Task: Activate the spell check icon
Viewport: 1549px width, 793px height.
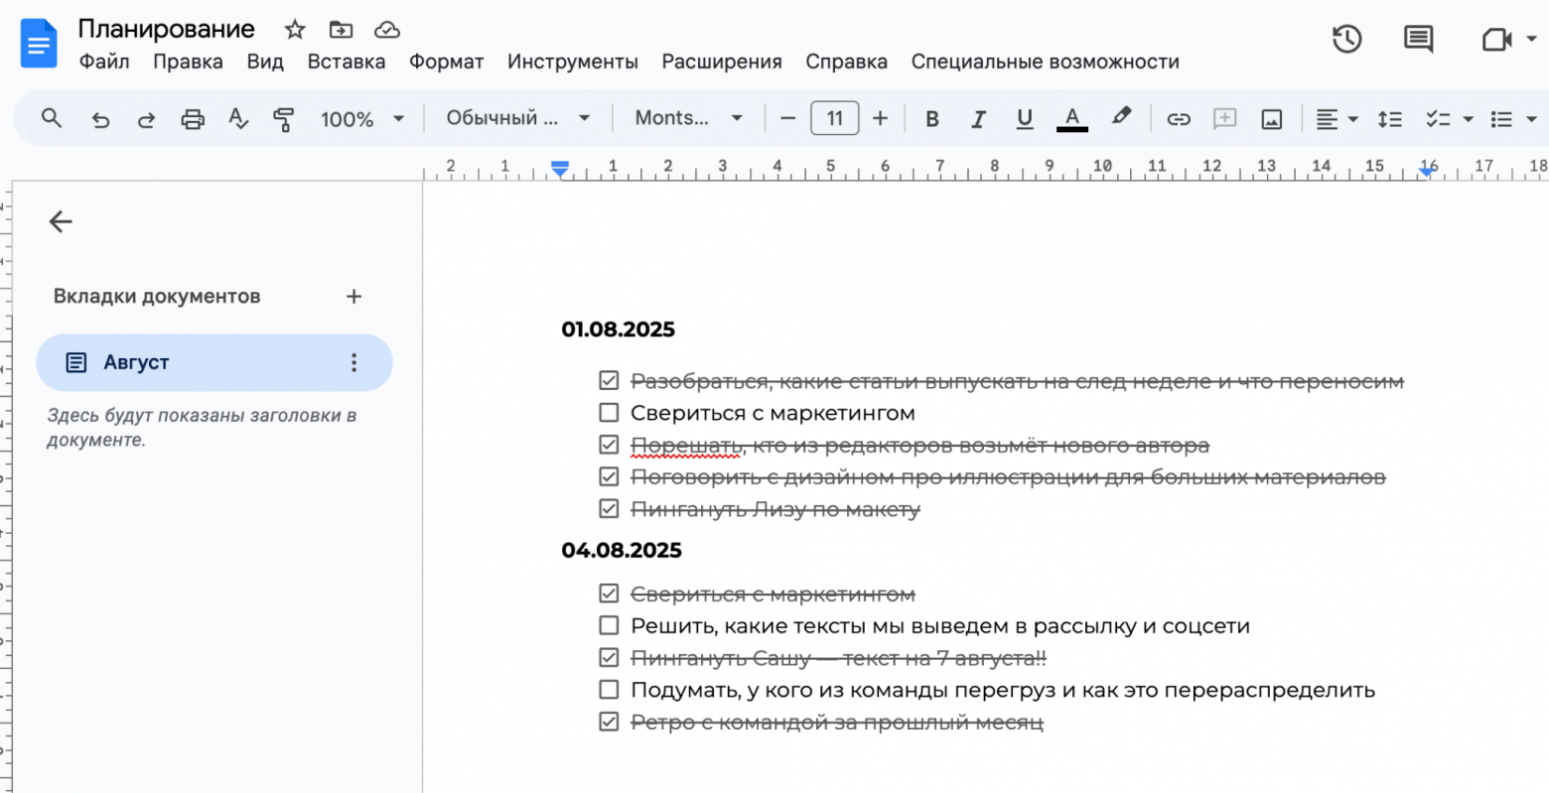Action: coord(237,118)
